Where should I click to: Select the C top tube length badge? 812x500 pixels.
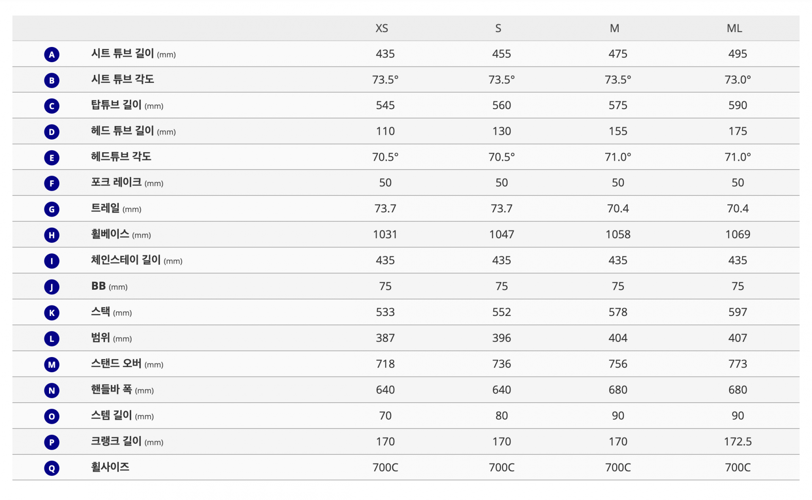[52, 106]
